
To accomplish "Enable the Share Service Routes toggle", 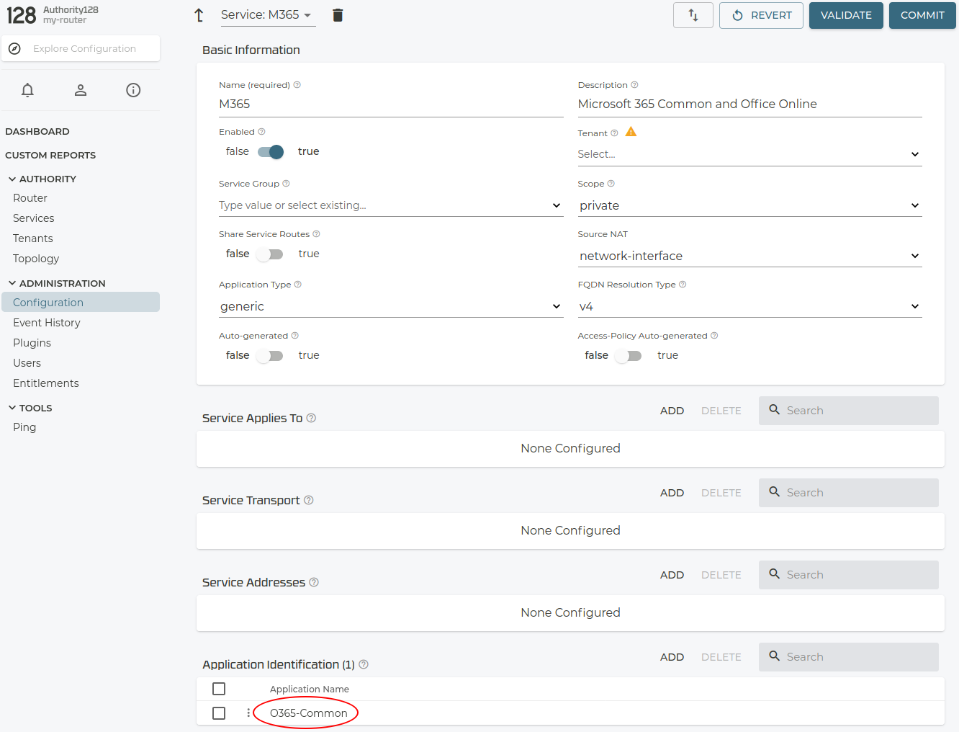I will point(271,254).
